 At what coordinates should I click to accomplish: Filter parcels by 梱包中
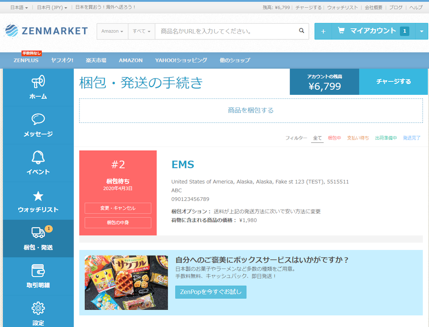pyautogui.click(x=335, y=138)
